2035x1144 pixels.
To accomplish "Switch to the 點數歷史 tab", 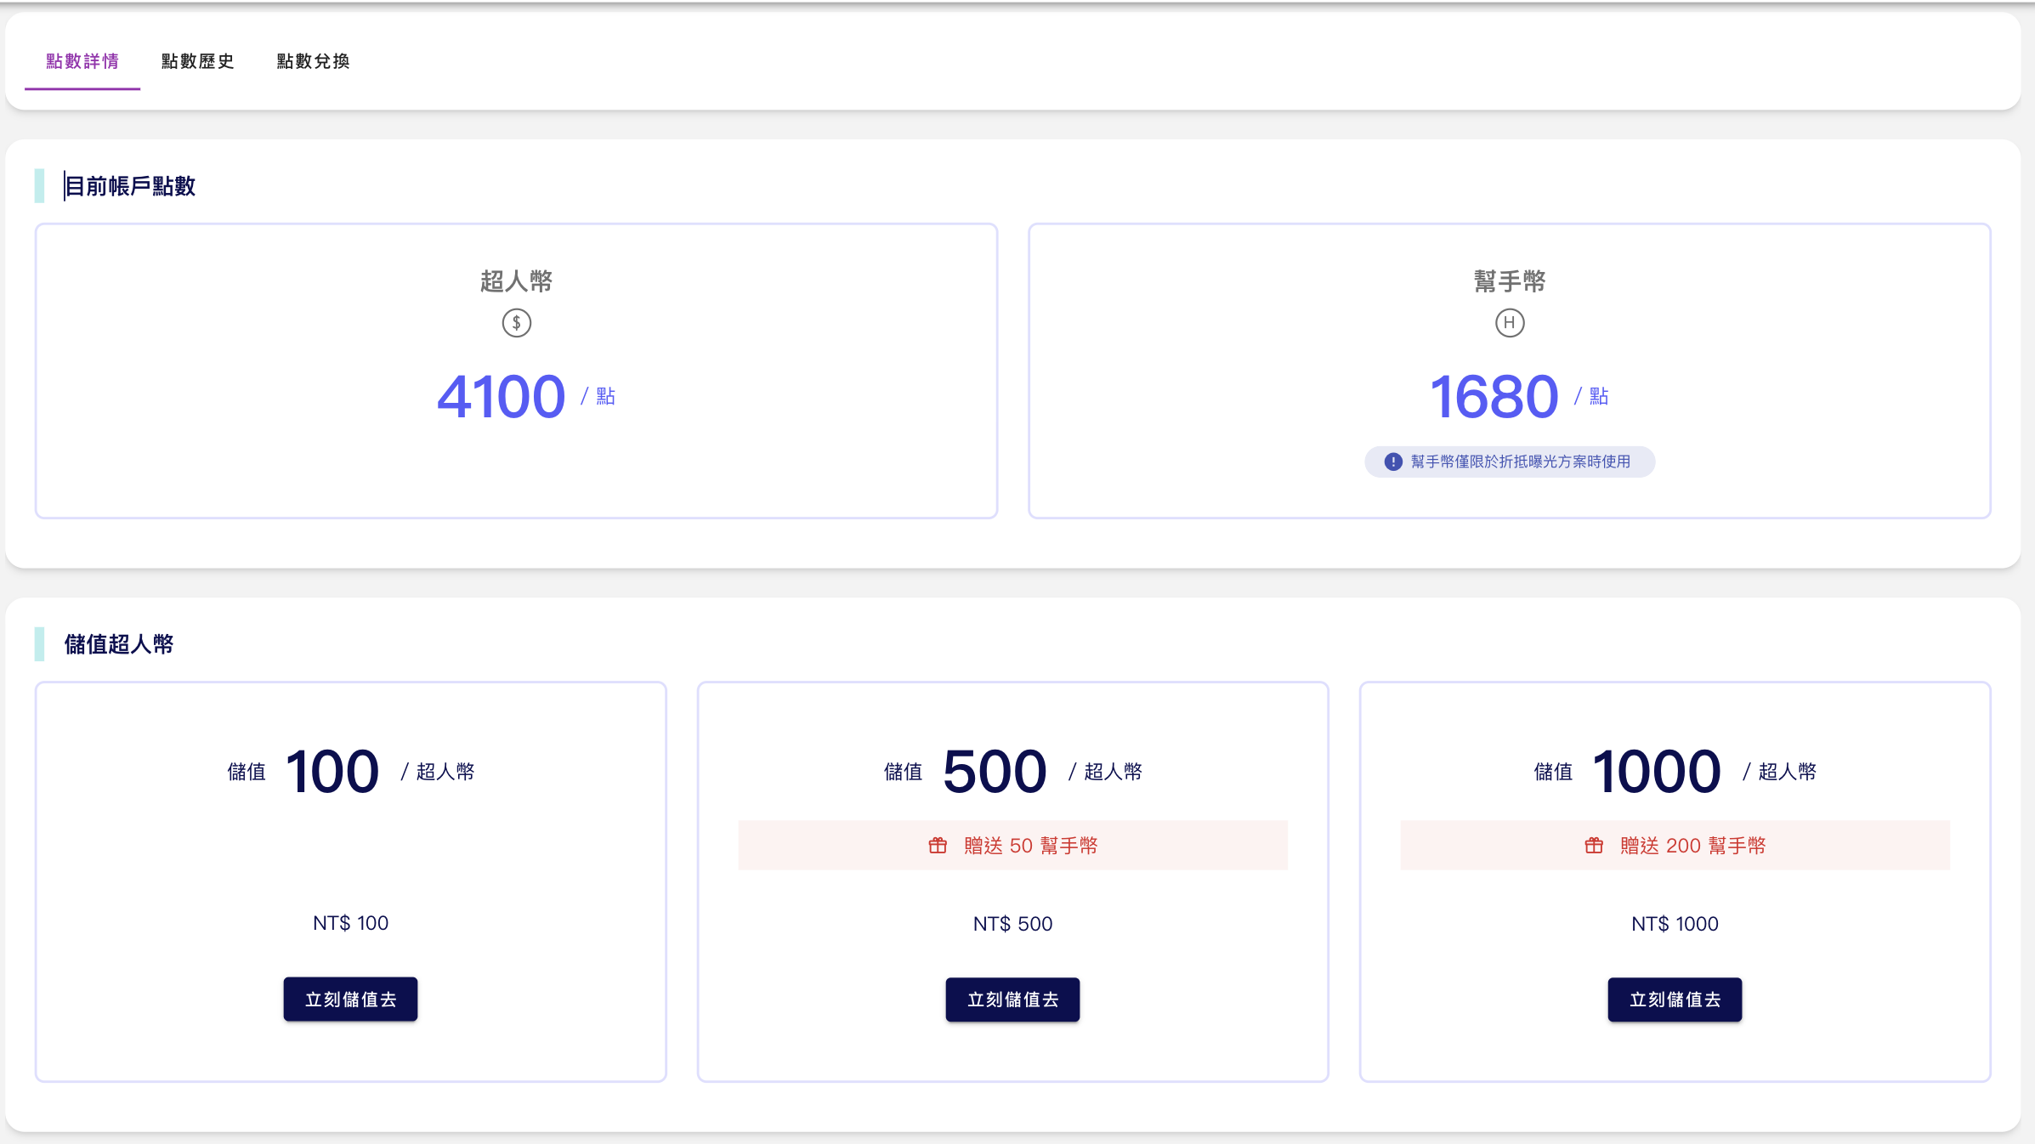I will click(197, 61).
